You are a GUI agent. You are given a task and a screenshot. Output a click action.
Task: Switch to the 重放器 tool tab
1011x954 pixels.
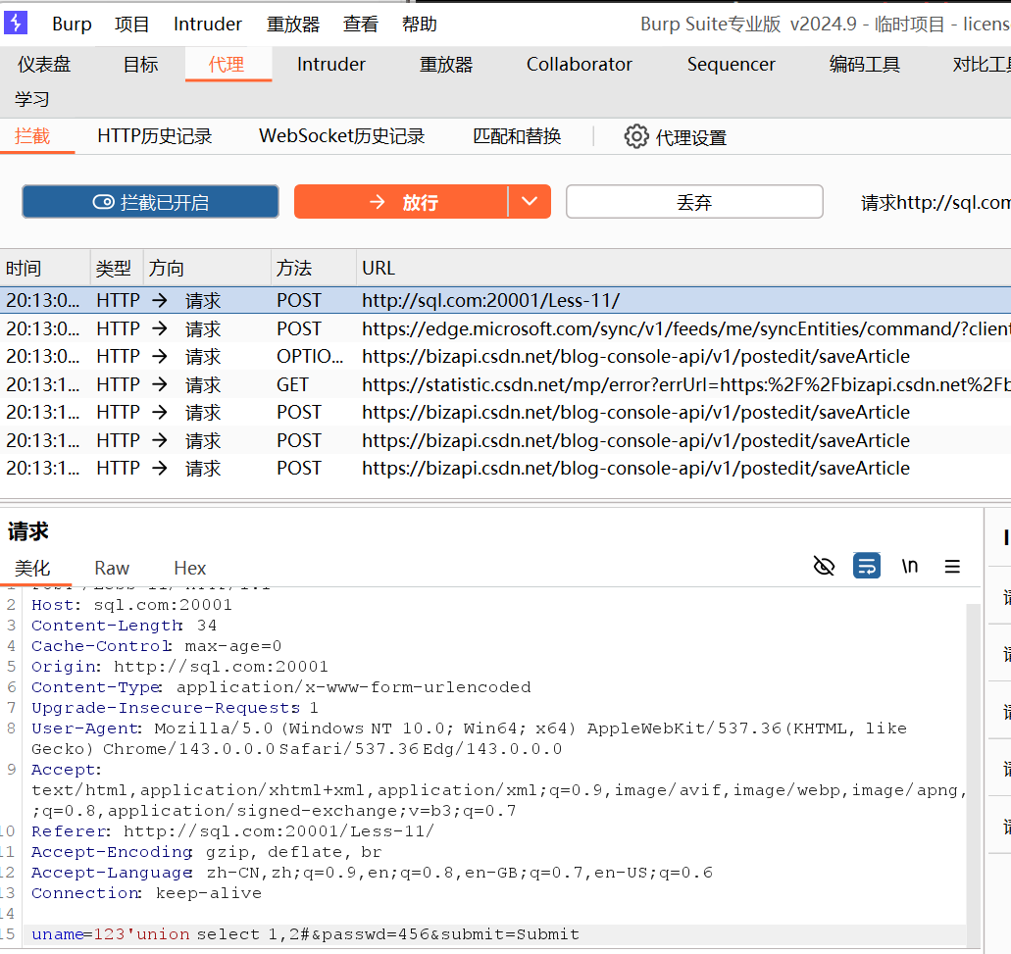[446, 65]
